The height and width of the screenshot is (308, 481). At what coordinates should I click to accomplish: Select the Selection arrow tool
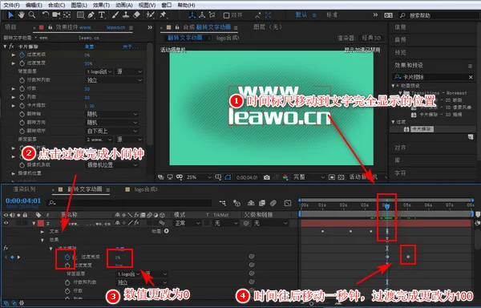(x=10, y=14)
